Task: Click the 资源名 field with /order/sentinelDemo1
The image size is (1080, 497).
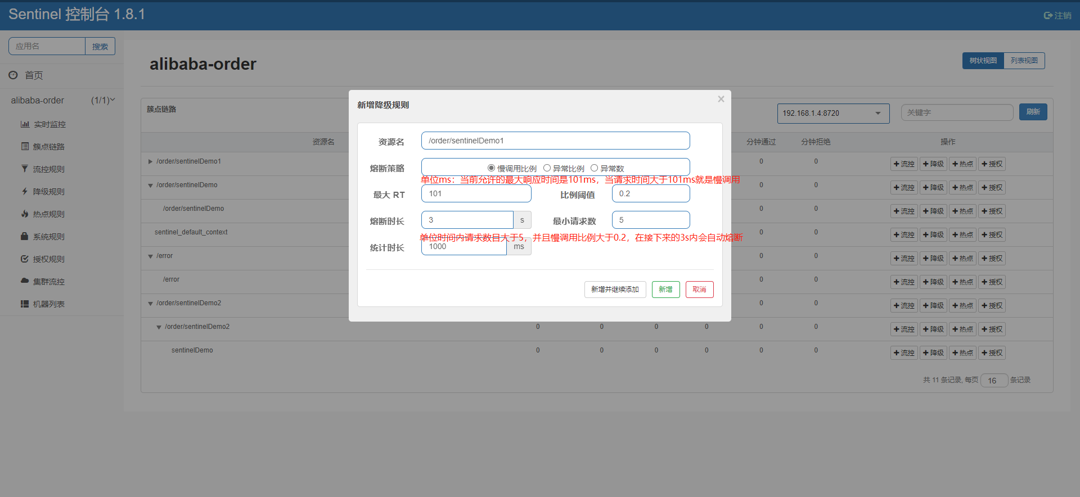Action: click(555, 141)
